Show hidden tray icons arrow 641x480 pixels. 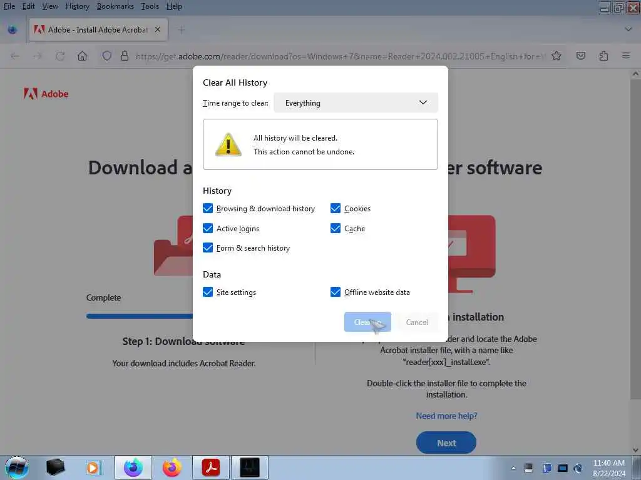point(513,468)
